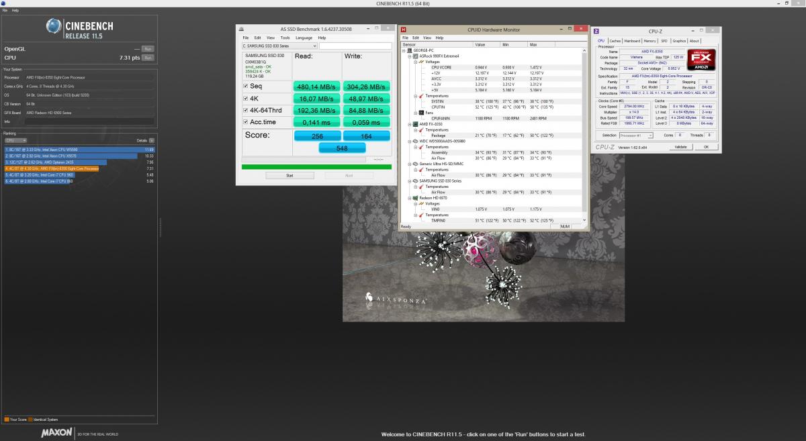Click the Seq read result 480,14 MB/s

(316, 87)
